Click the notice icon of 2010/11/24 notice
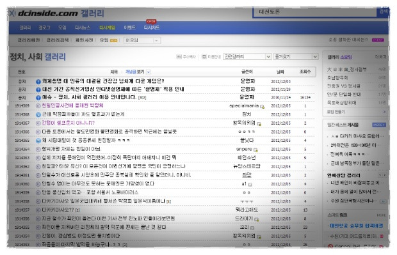397x255 pixels. point(38,98)
